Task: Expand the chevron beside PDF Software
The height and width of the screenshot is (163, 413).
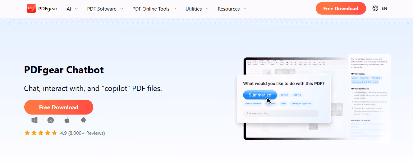Action: click(x=122, y=9)
